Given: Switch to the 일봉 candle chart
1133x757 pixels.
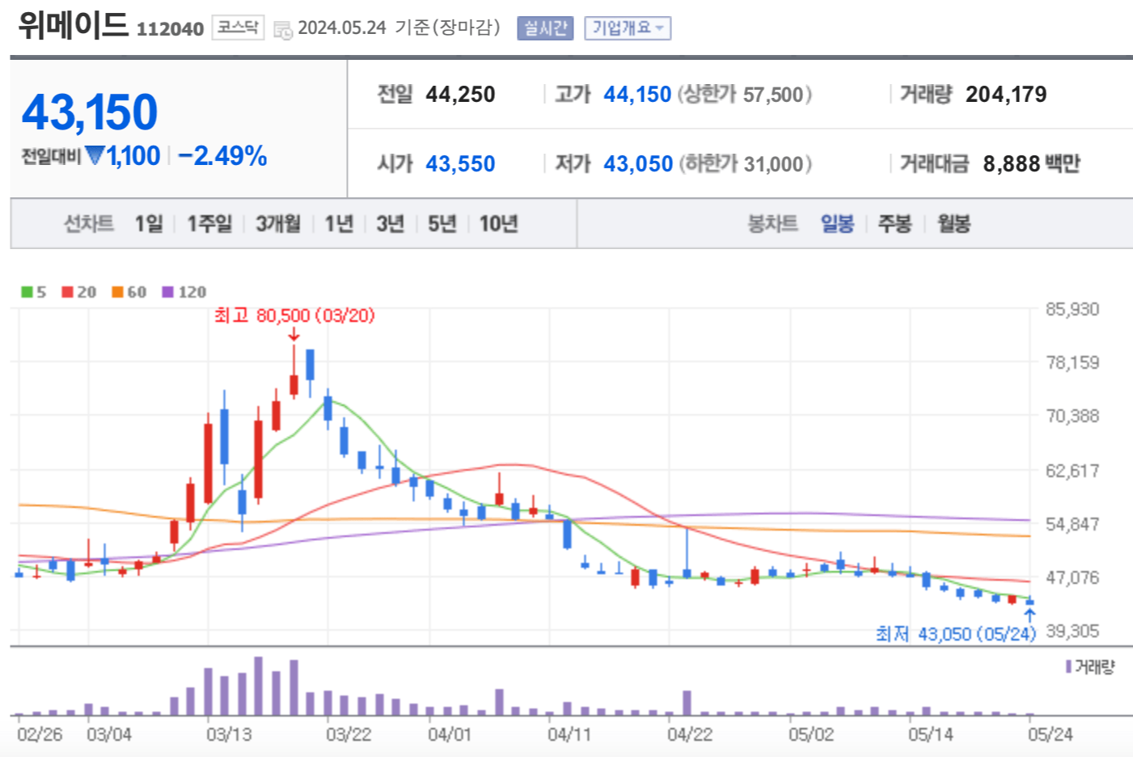Looking at the screenshot, I should 837,223.
